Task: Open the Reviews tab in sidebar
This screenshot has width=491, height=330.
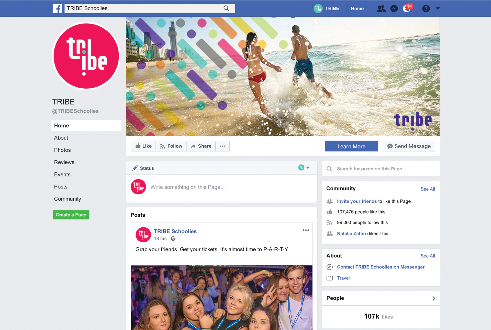Action: click(x=64, y=162)
